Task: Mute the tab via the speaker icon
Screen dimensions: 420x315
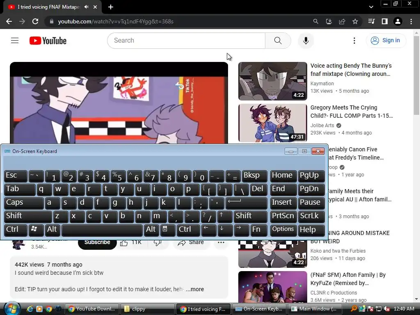Action: pyautogui.click(x=86, y=7)
